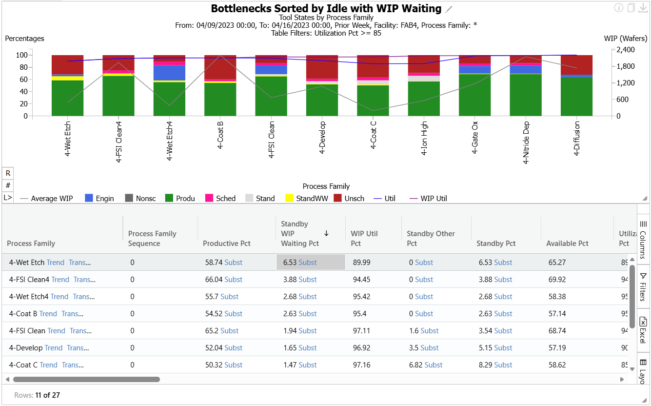Toggle Stand legend entry

(x=260, y=198)
